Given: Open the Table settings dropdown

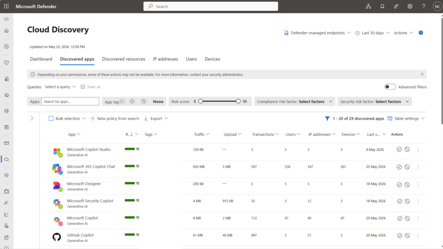Looking at the screenshot, I should (406, 118).
